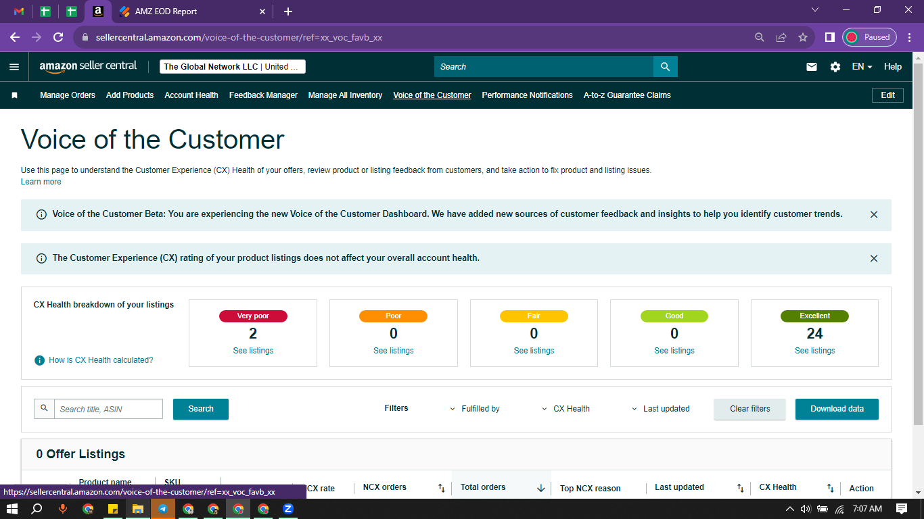Close the AMZ EOD Report tab

pyautogui.click(x=263, y=11)
